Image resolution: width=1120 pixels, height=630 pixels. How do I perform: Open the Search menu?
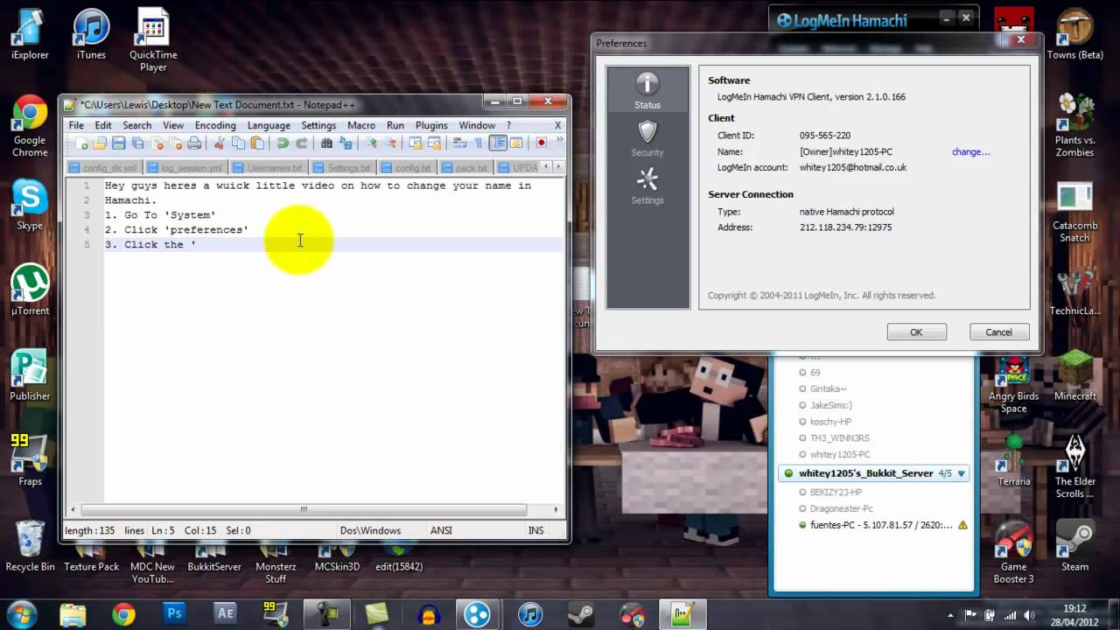coord(136,125)
